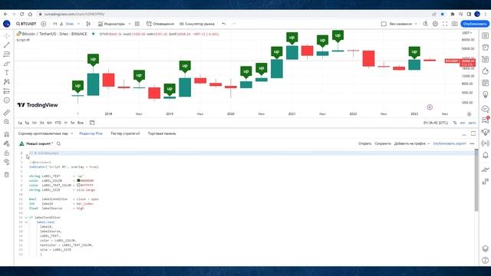Open the layout selection square icon
This screenshot has width=491, height=276.
[384, 24]
